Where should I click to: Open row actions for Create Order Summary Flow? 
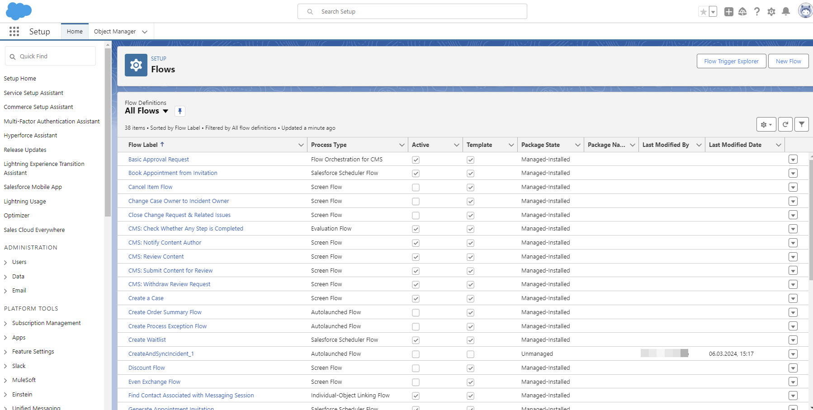click(793, 312)
